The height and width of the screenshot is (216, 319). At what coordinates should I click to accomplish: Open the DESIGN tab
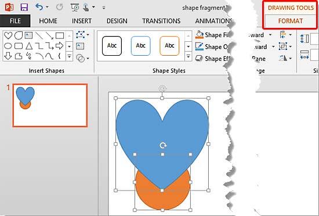pyautogui.click(x=117, y=21)
